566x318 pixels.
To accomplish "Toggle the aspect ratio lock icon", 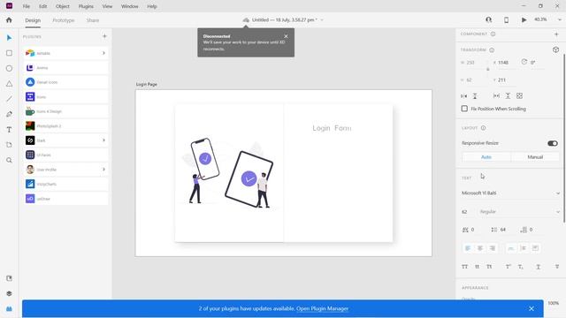I will (488, 69).
